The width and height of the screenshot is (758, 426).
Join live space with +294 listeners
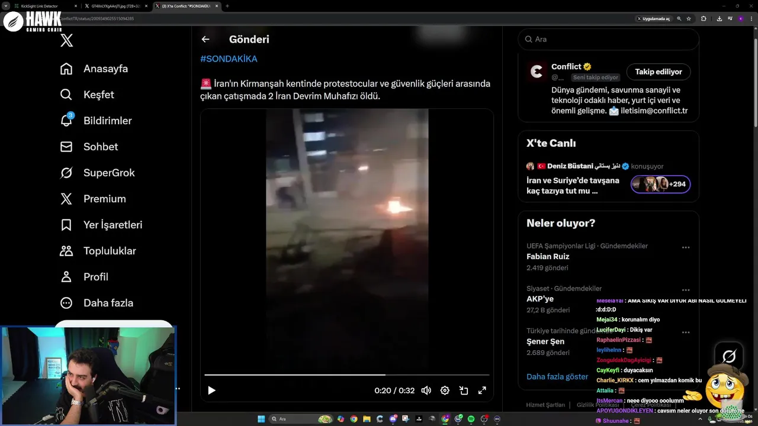661,184
